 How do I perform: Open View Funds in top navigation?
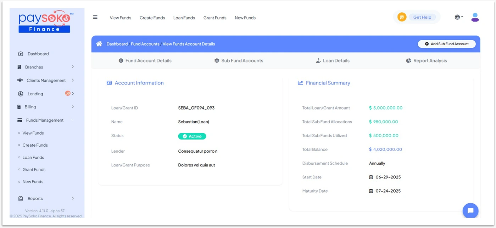point(121,18)
